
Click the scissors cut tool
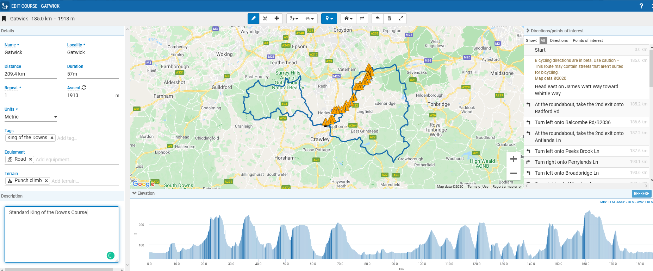point(265,19)
